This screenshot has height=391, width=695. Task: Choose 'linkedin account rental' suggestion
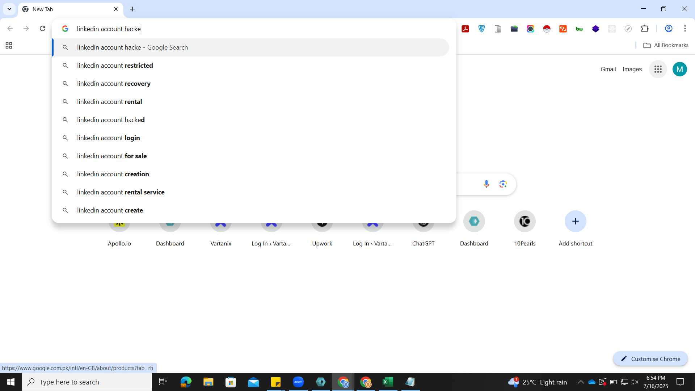pyautogui.click(x=250, y=102)
